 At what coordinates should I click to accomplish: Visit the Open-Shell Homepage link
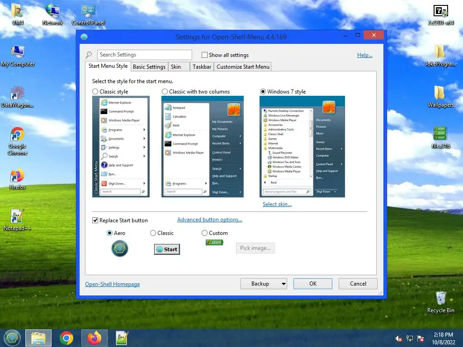click(x=113, y=284)
